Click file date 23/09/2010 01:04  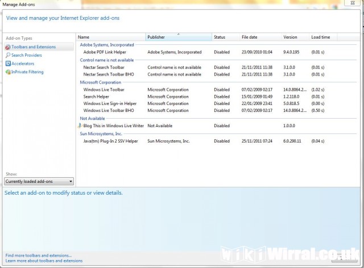257,52
